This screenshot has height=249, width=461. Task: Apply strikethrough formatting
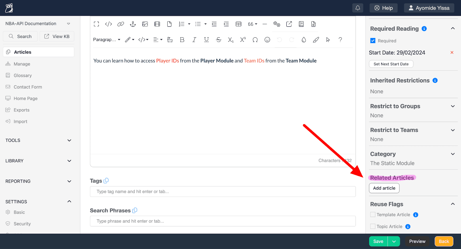coord(219,40)
